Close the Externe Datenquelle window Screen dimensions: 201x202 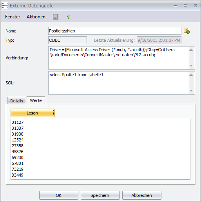coord(195,5)
